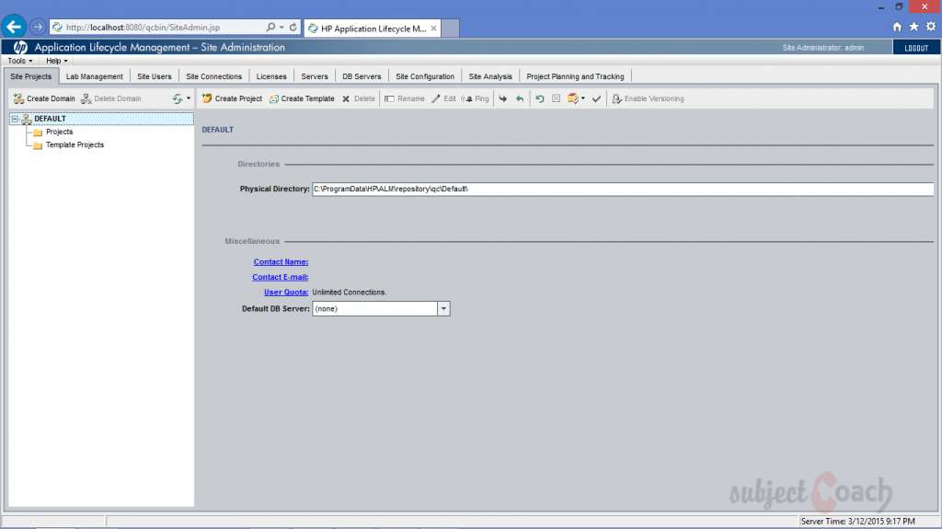Select the Template Projects folder
This screenshot has height=529, width=942.
75,144
